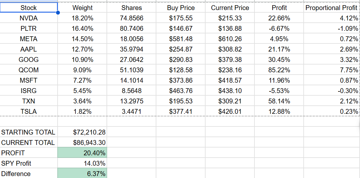Click profit value 22.66%
The height and width of the screenshot is (178, 360).
279,18
